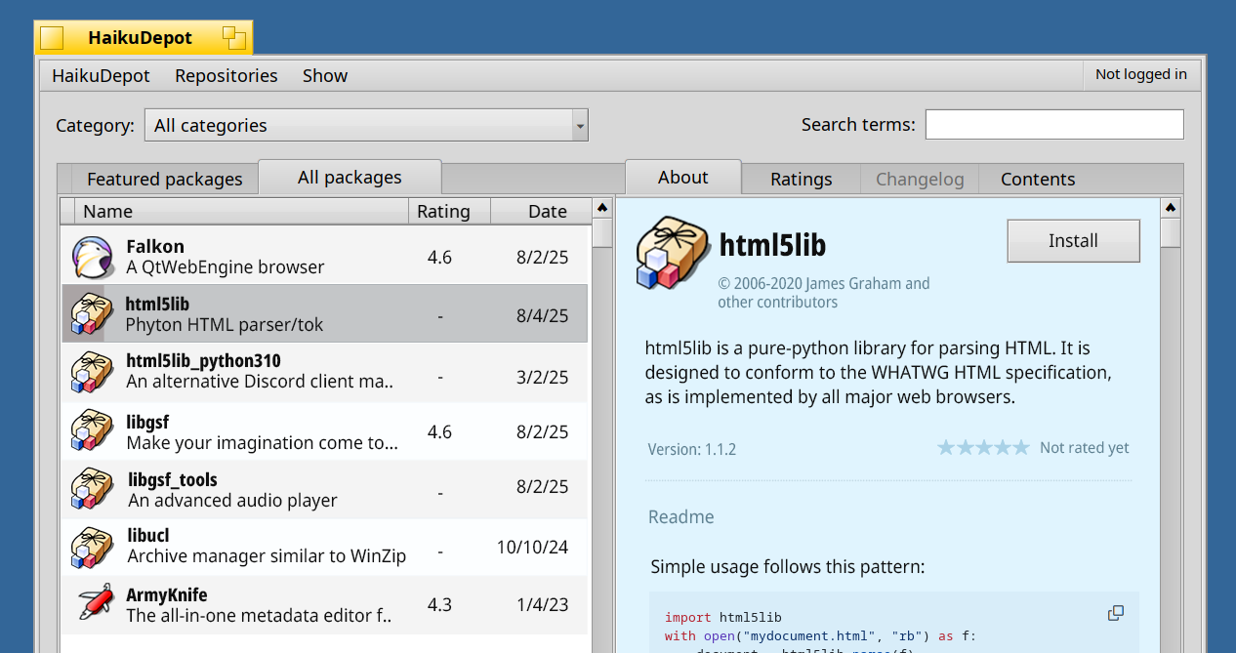Image resolution: width=1236 pixels, height=653 pixels.
Task: Focus the Search terms input field
Action: coord(1054,125)
